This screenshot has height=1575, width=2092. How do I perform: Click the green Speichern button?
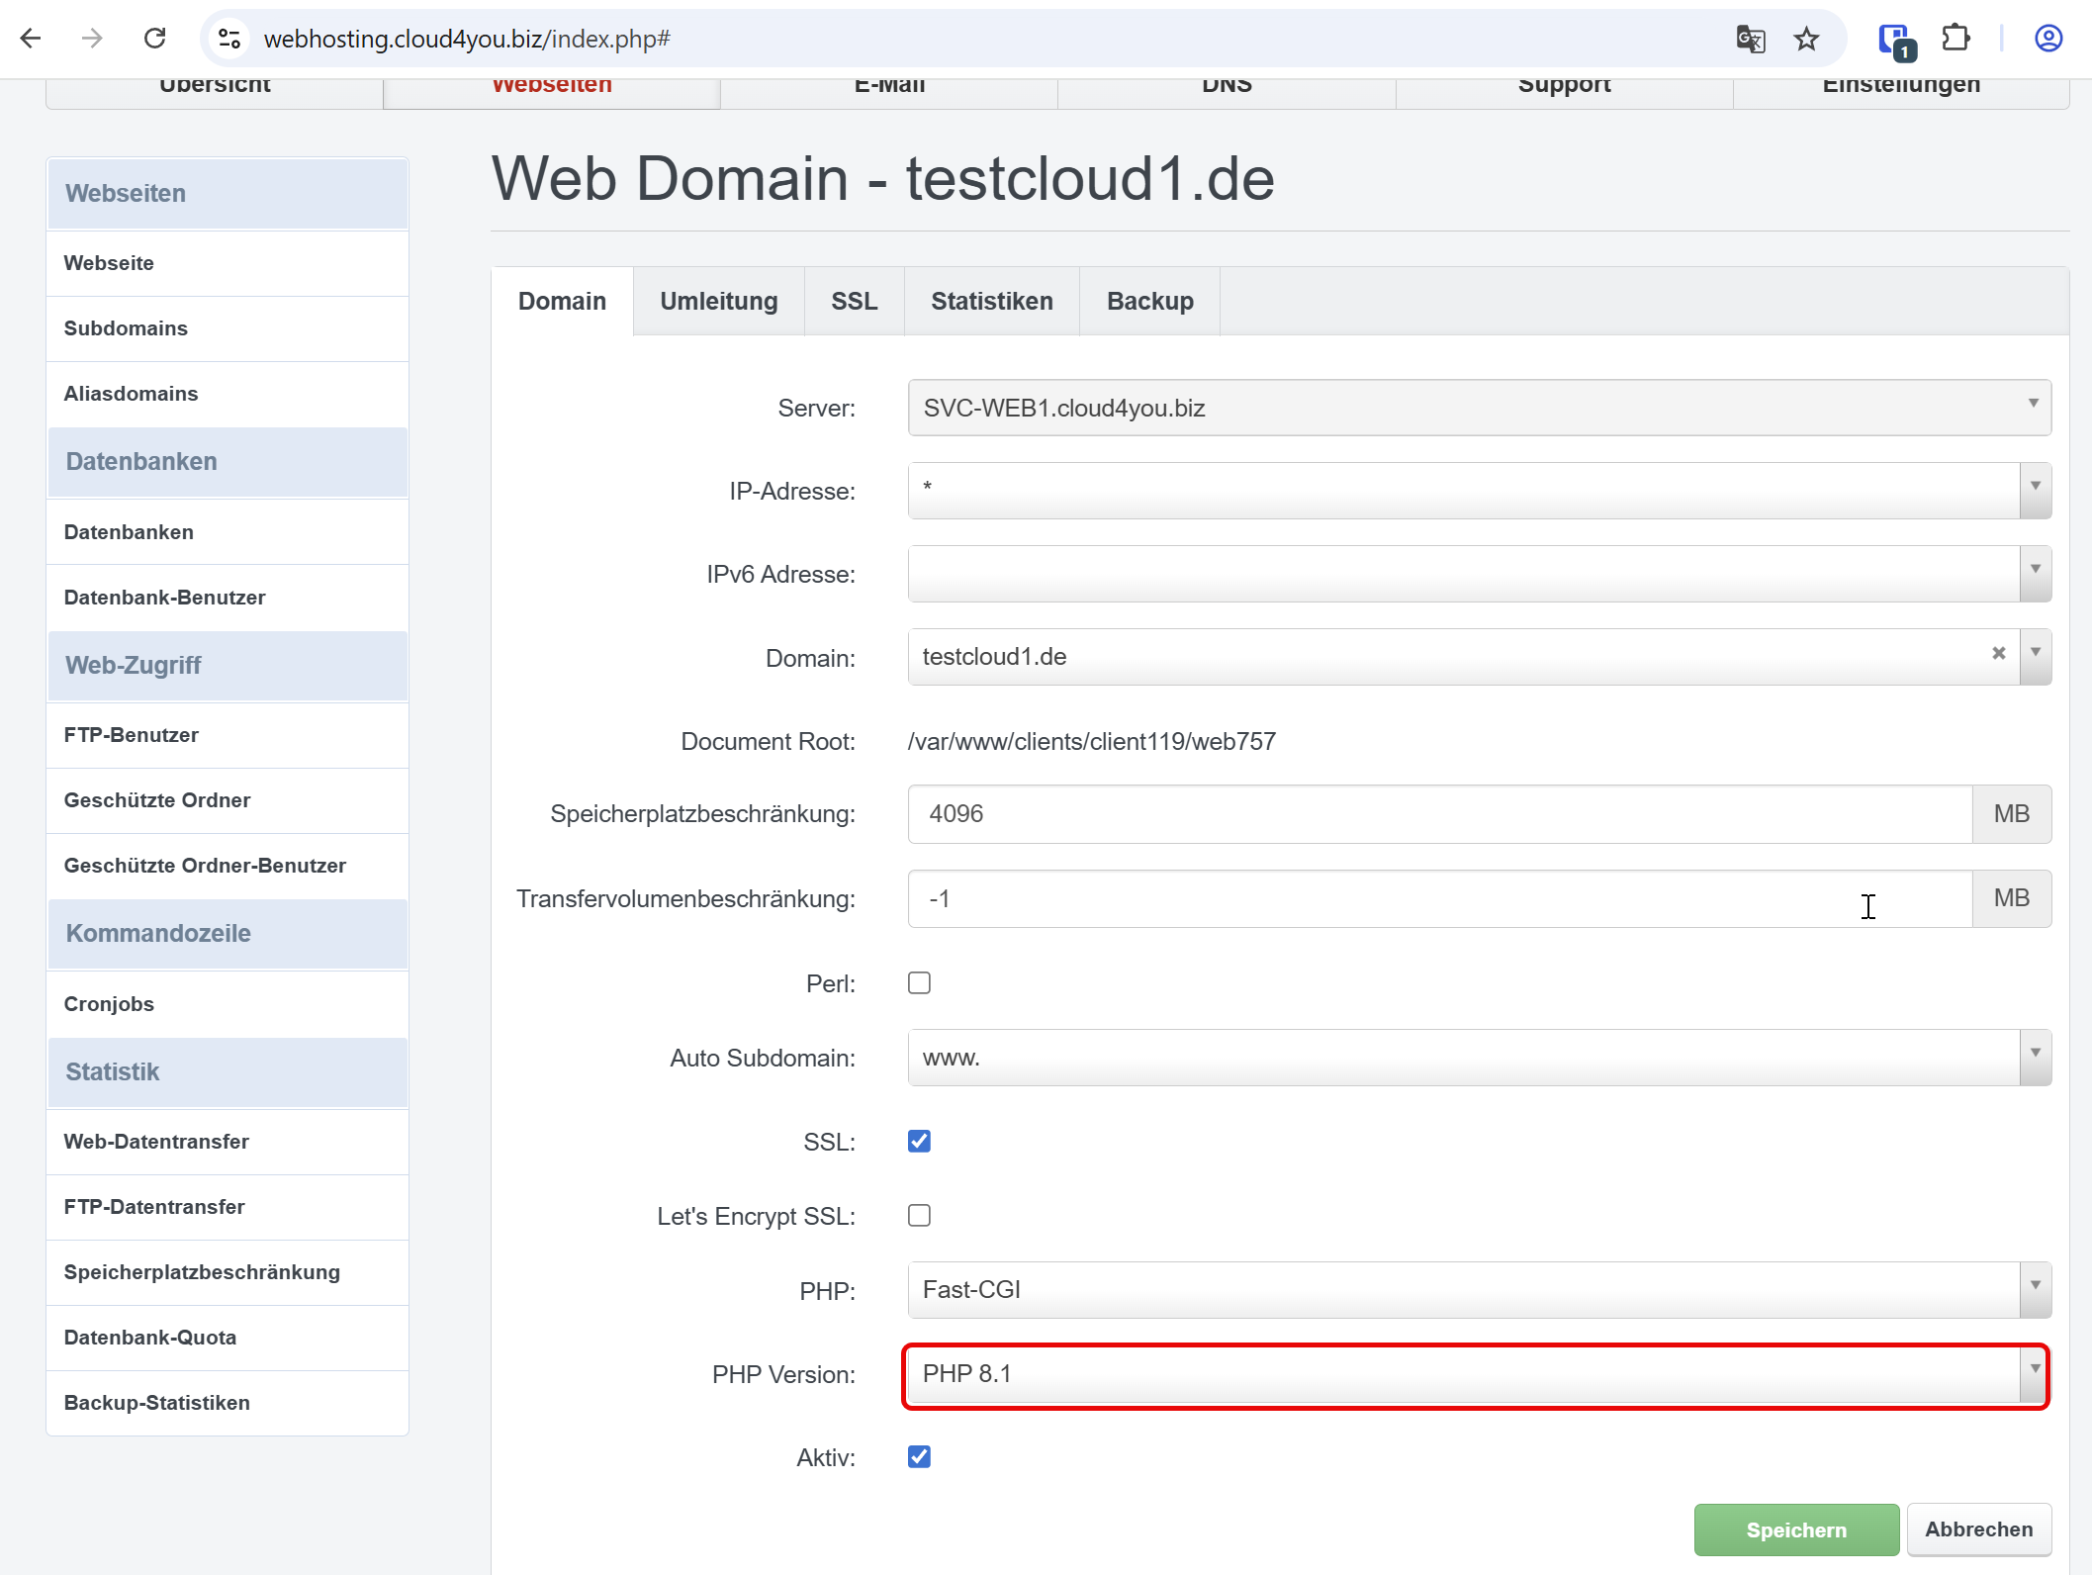(x=1795, y=1529)
